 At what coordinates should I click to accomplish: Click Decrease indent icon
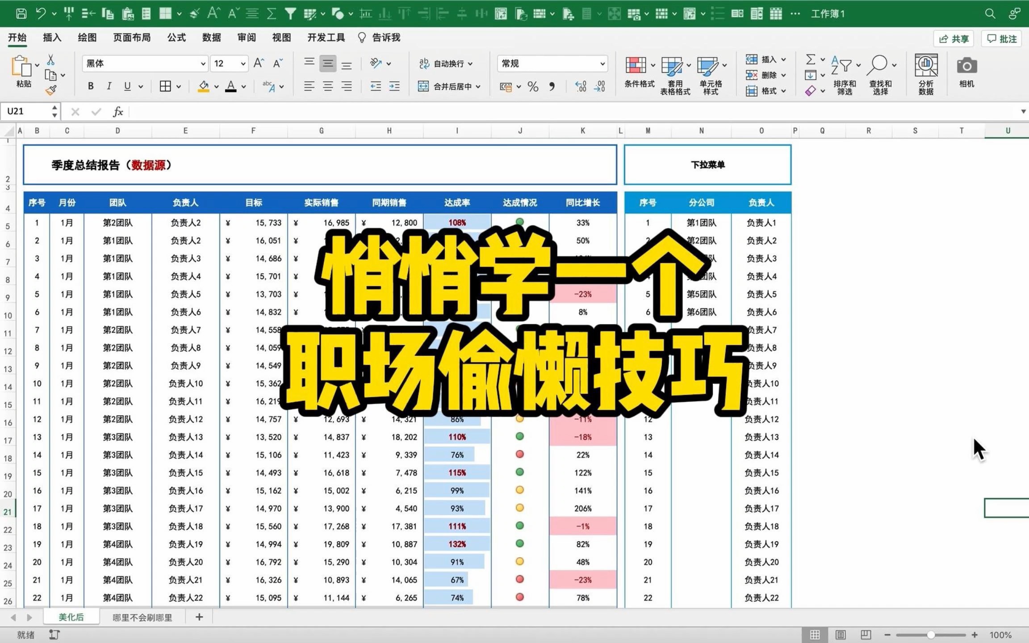pyautogui.click(x=376, y=86)
